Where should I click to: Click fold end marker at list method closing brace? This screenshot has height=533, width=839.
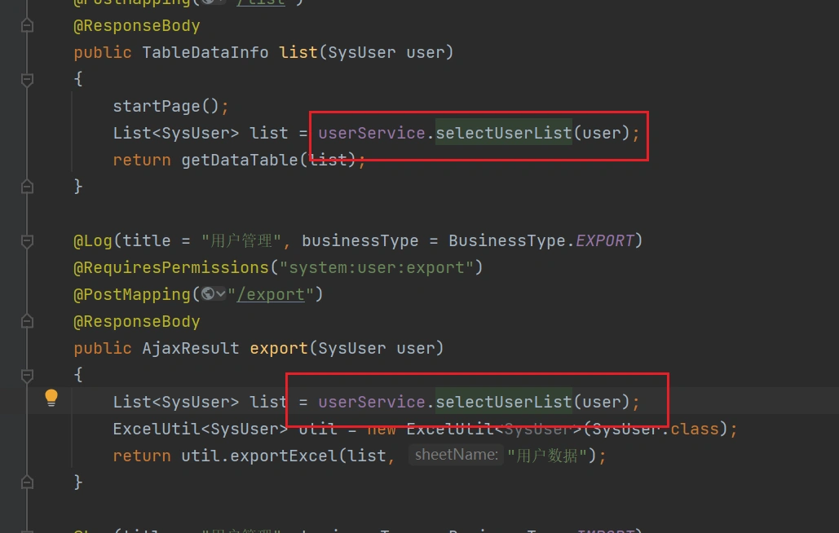[x=27, y=187]
